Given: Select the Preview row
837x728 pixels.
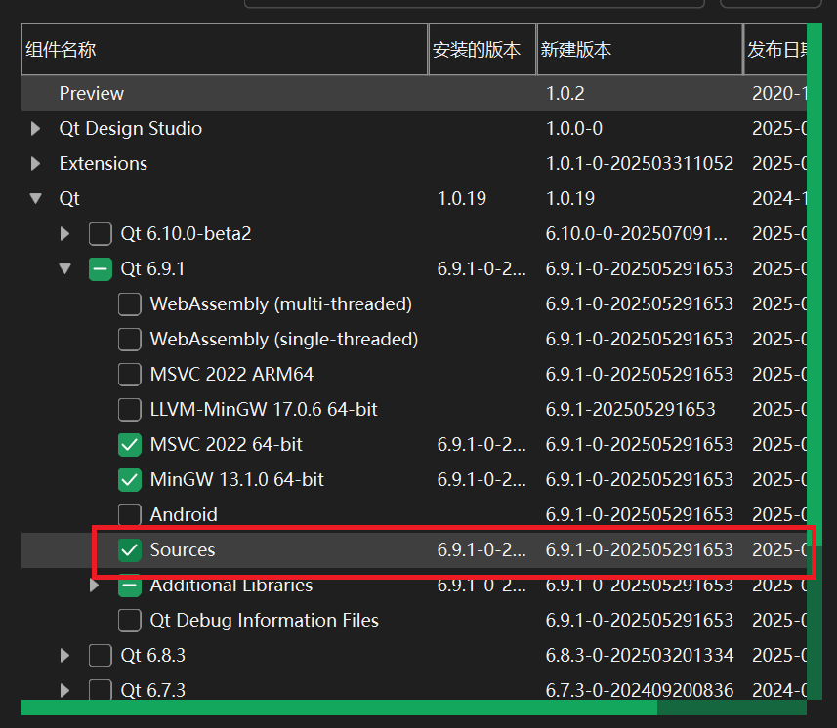Looking at the screenshot, I should coord(414,94).
